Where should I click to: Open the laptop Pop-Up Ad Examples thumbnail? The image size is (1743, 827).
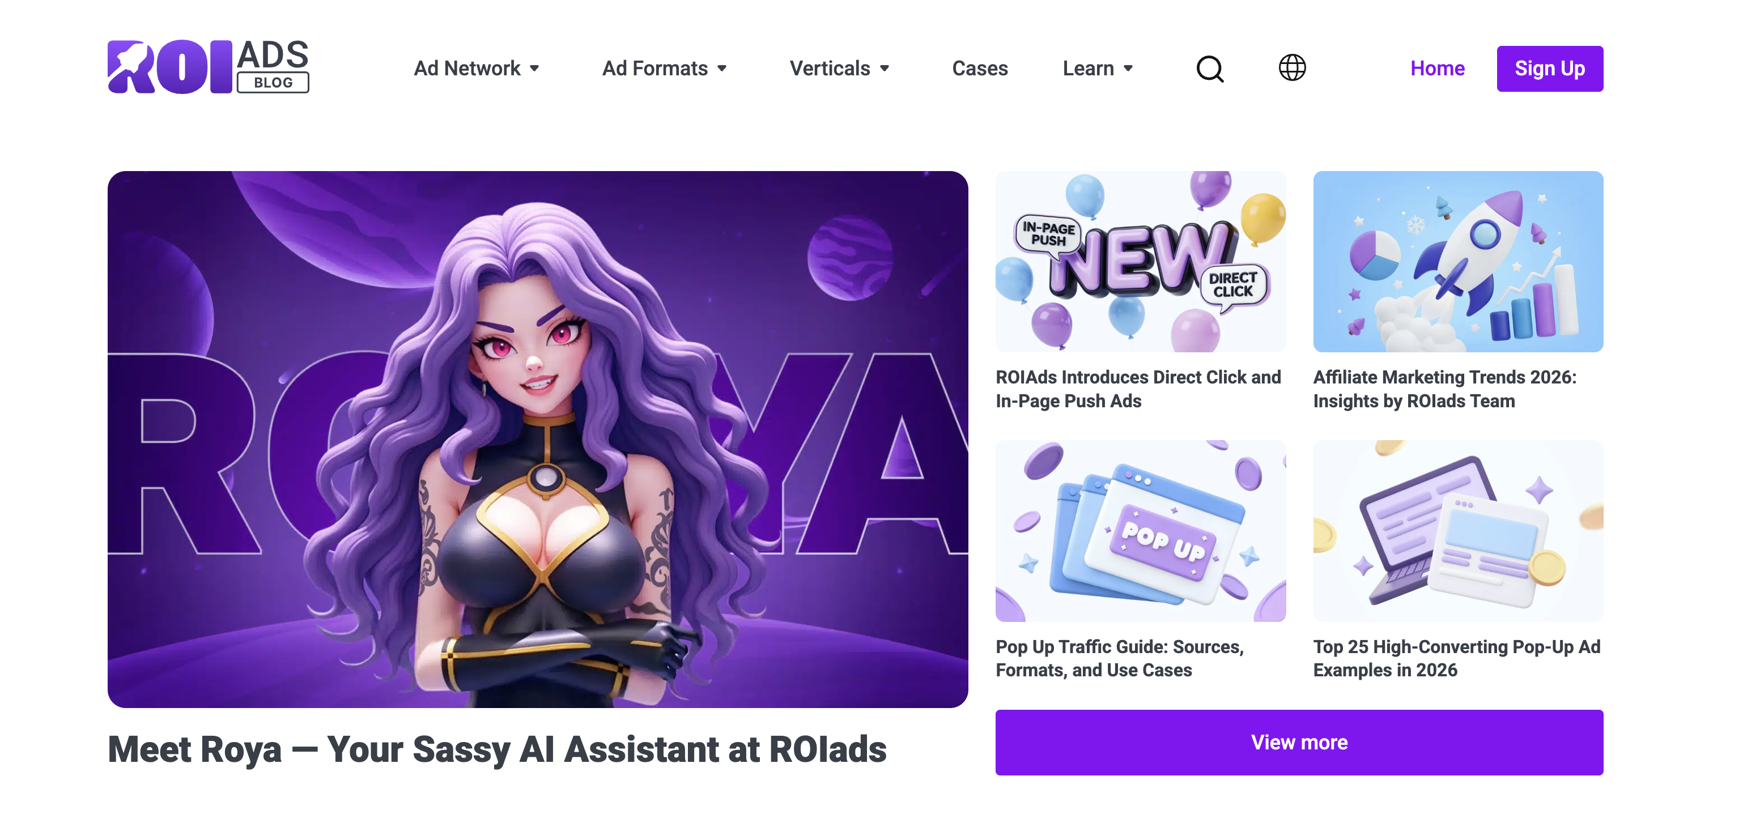(x=1458, y=531)
